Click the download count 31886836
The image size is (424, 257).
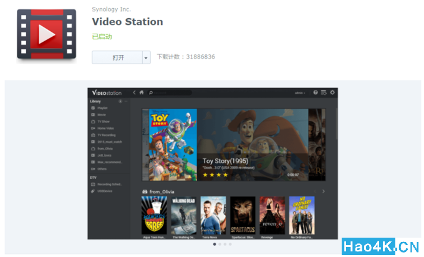[x=200, y=57]
